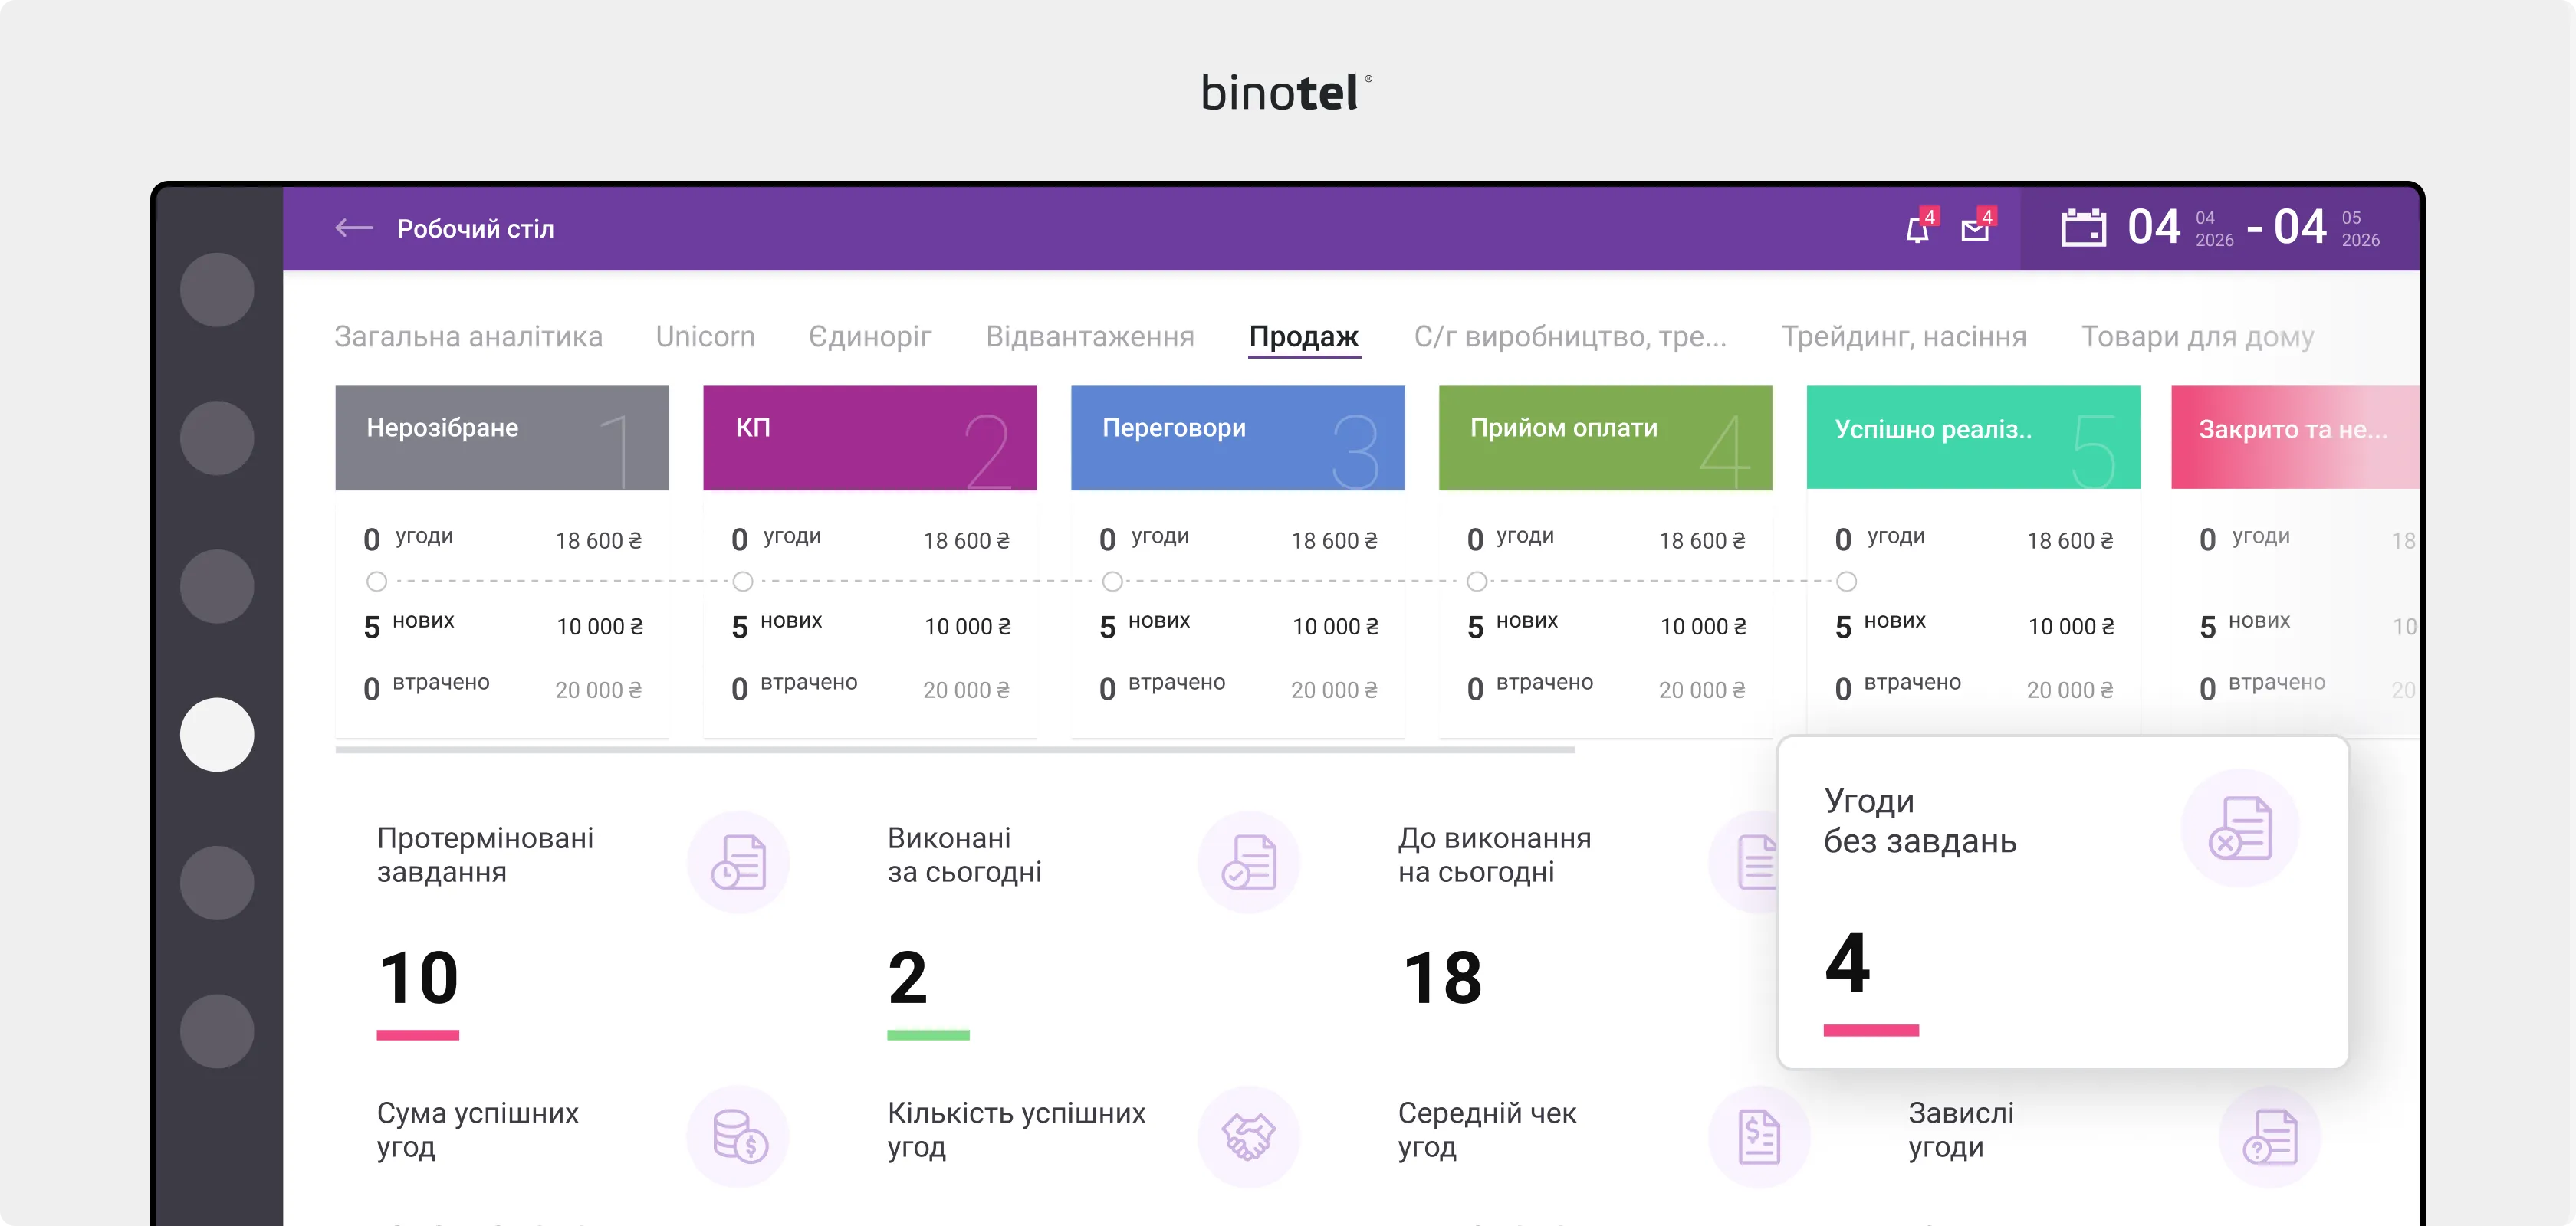
Task: Open the С/г виробництво tab
Action: coord(1570,336)
